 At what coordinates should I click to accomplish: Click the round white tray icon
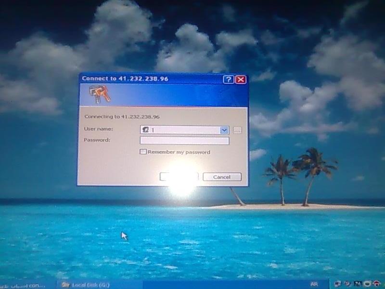(367, 284)
